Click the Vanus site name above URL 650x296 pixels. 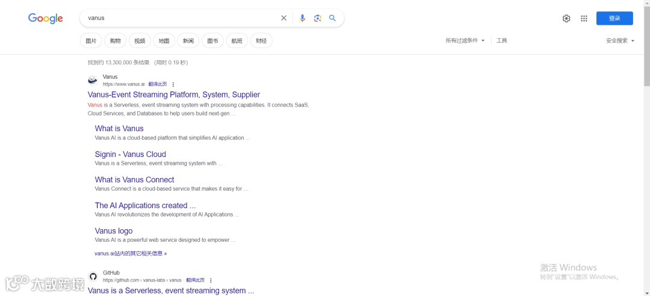[110, 76]
